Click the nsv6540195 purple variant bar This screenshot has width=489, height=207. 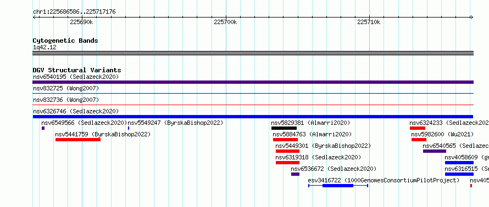(x=253, y=82)
